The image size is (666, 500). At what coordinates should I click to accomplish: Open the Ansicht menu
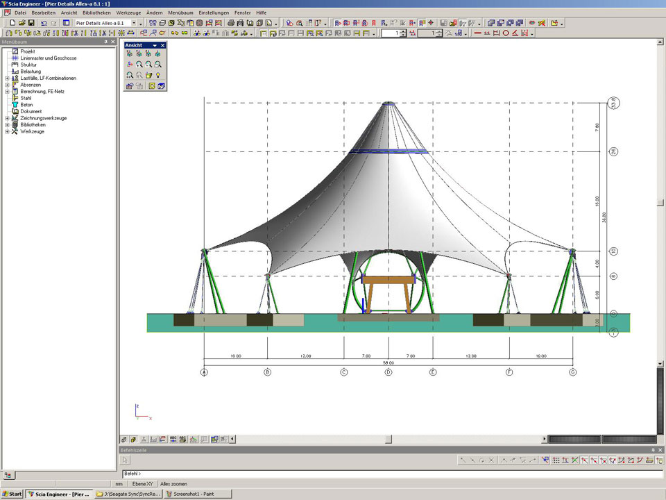pyautogui.click(x=69, y=12)
